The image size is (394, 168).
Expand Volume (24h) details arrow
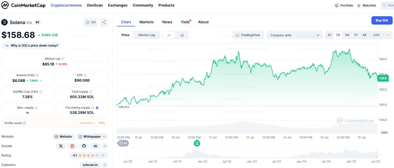(x=41, y=81)
